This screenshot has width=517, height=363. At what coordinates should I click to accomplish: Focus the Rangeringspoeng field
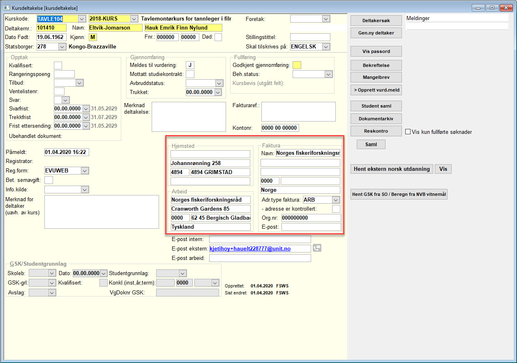pyautogui.click(x=65, y=74)
